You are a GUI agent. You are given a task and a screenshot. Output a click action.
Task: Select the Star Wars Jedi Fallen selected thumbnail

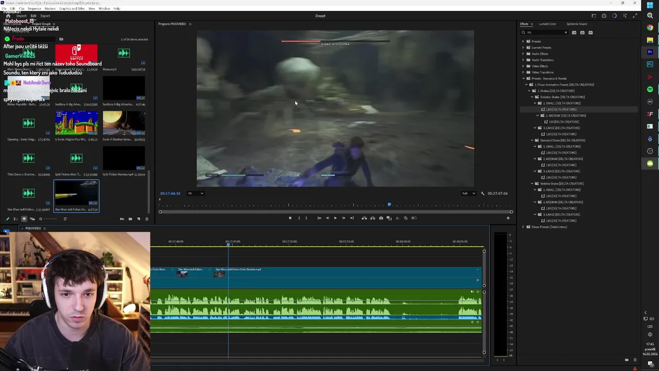click(x=76, y=194)
